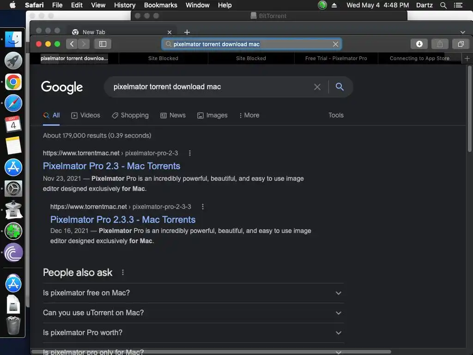Switch to the first Site Blocked tab
Screen dimensions: 473x355
[x=163, y=58]
